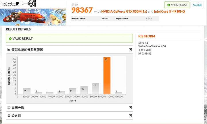Click the gray bar labeled 2

(x=38, y=93)
